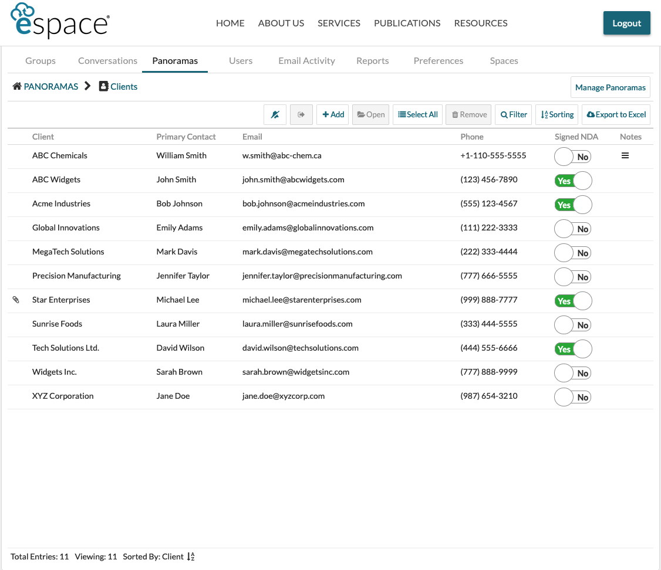Click the paperclip attachment icon for Star Enterprises
The height and width of the screenshot is (570, 661).
16,300
